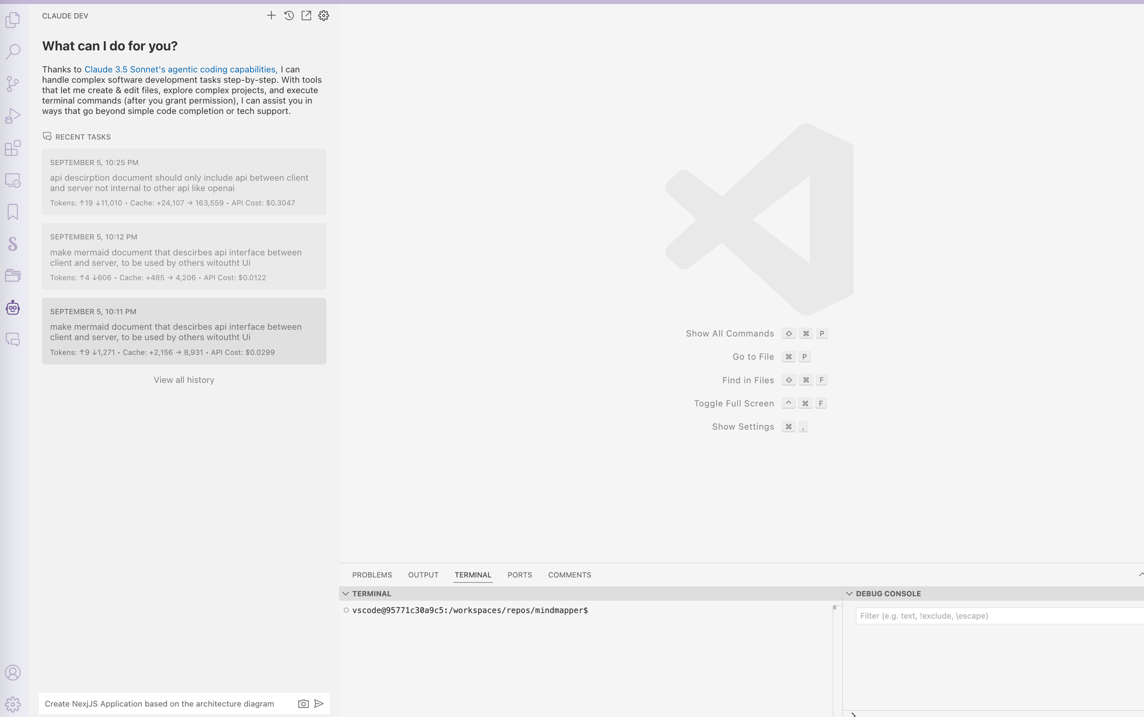Open the Claude 3.5 Sonnet capabilities link
The height and width of the screenshot is (717, 1144).
(181, 69)
